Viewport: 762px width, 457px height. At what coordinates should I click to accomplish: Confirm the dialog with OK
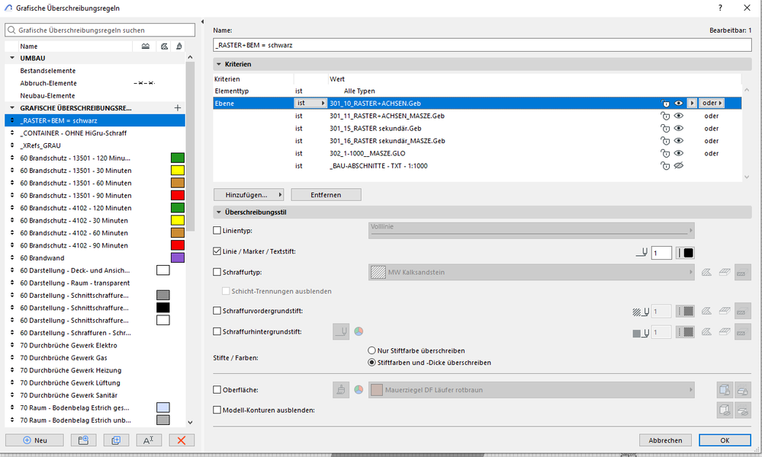(x=725, y=440)
